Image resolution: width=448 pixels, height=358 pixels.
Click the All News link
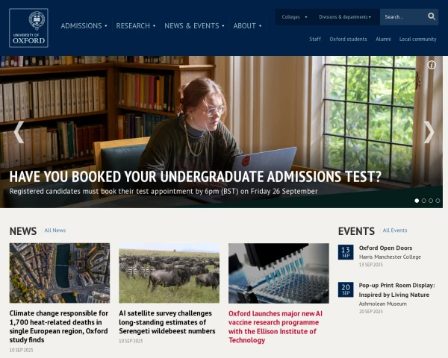(55, 230)
